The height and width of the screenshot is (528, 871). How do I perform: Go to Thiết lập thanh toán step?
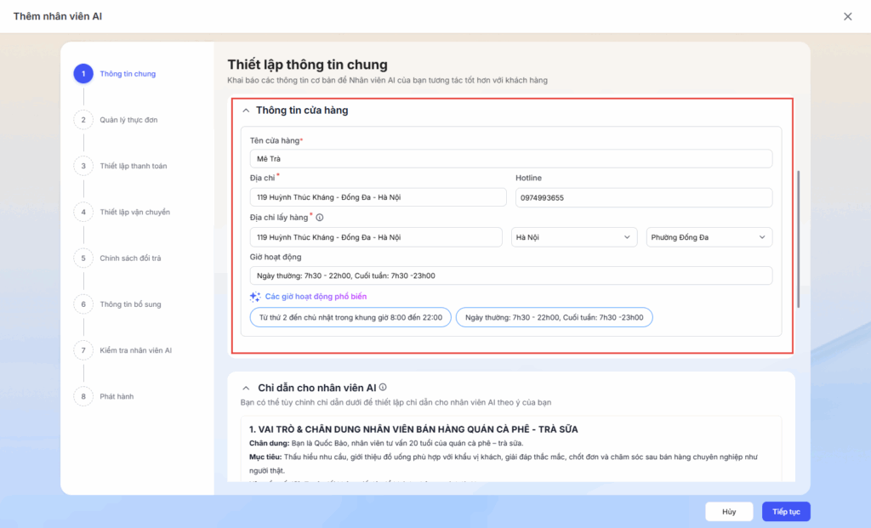coord(133,166)
